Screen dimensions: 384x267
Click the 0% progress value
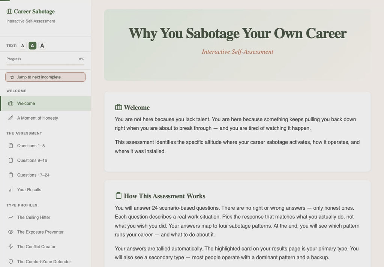pyautogui.click(x=81, y=59)
